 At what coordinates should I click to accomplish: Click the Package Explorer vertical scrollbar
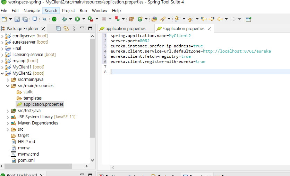click(x=93, y=88)
